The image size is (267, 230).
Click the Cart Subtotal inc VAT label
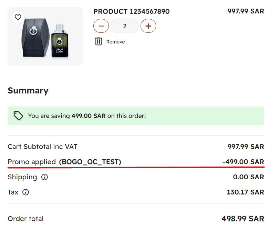(x=42, y=147)
